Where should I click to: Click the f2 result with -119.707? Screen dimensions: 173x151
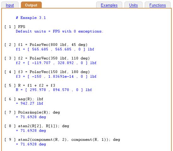(x=56, y=63)
